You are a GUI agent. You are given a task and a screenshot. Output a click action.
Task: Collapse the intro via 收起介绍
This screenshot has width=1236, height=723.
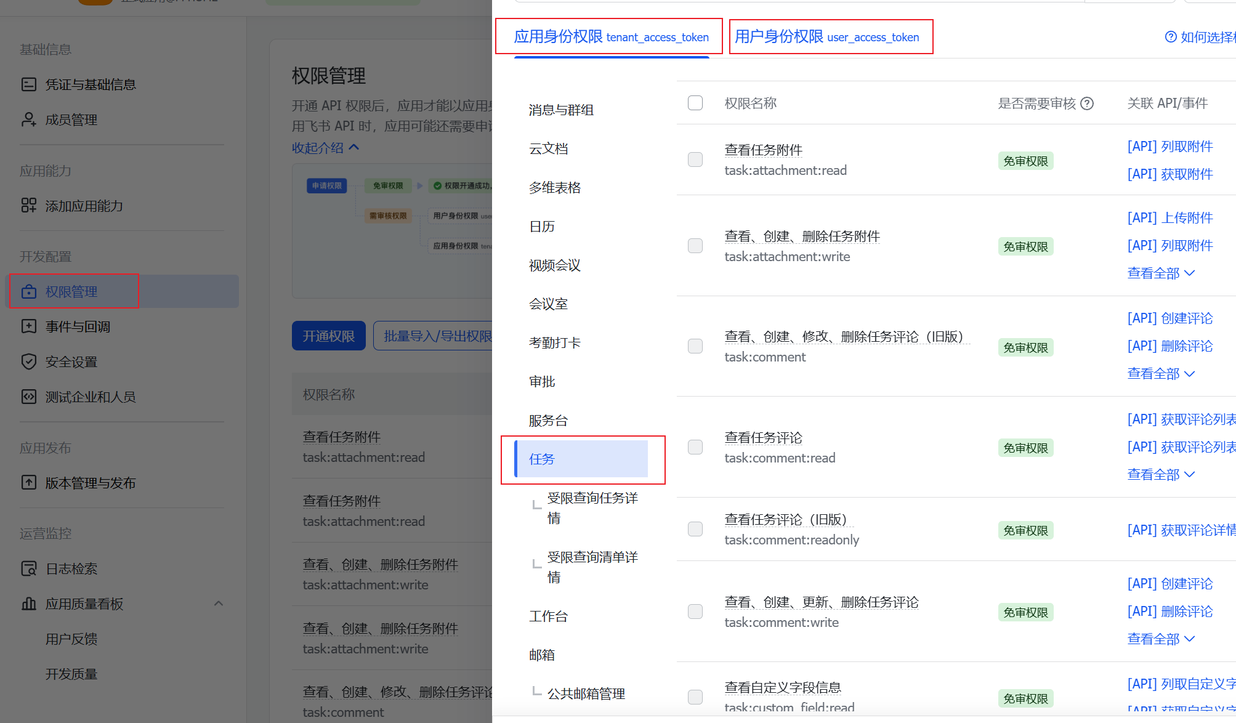(x=325, y=148)
